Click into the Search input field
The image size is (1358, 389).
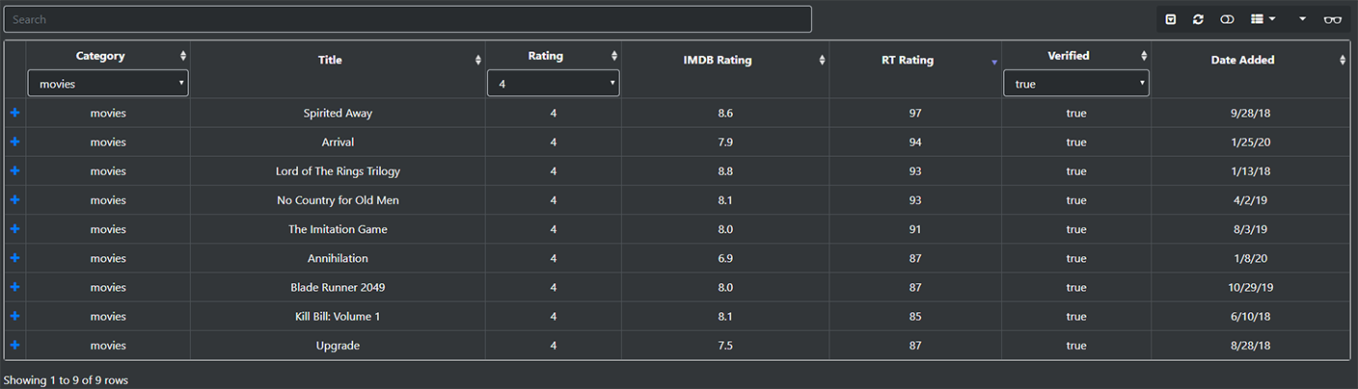(407, 19)
